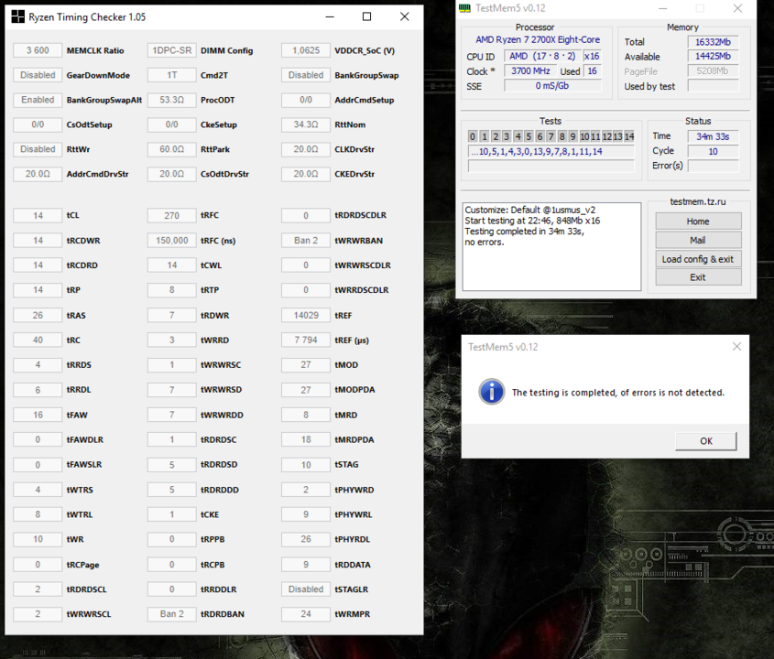Close the Ryzen Timing Checker window
This screenshot has height=659, width=774.
tap(404, 16)
